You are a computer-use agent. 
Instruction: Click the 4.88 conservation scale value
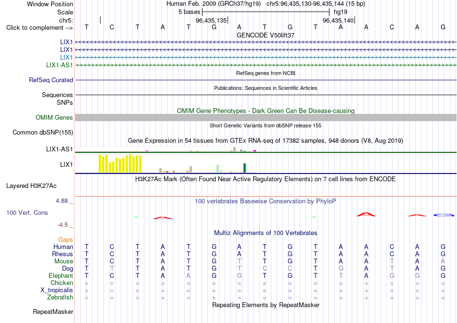pos(62,201)
